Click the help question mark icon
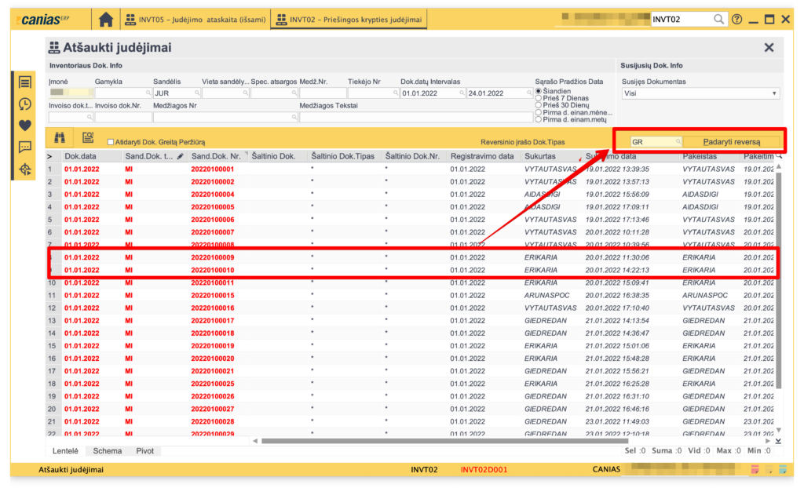The image size is (804, 488). 736,19
